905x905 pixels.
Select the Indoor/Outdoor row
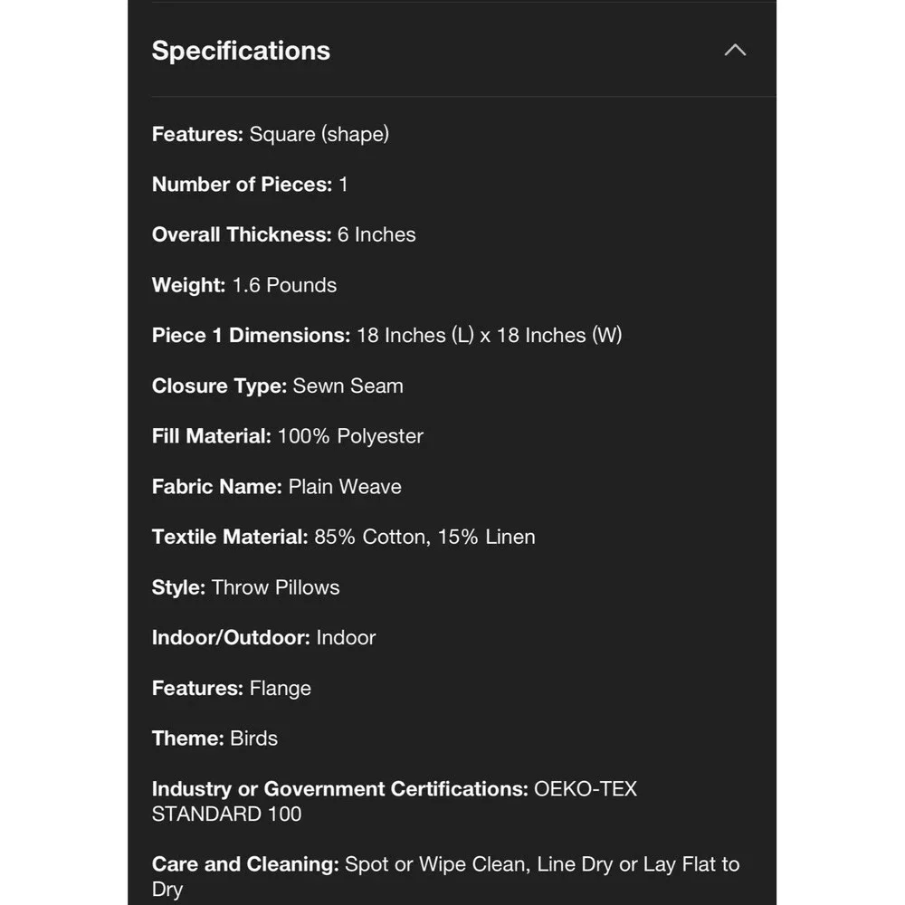click(x=263, y=638)
